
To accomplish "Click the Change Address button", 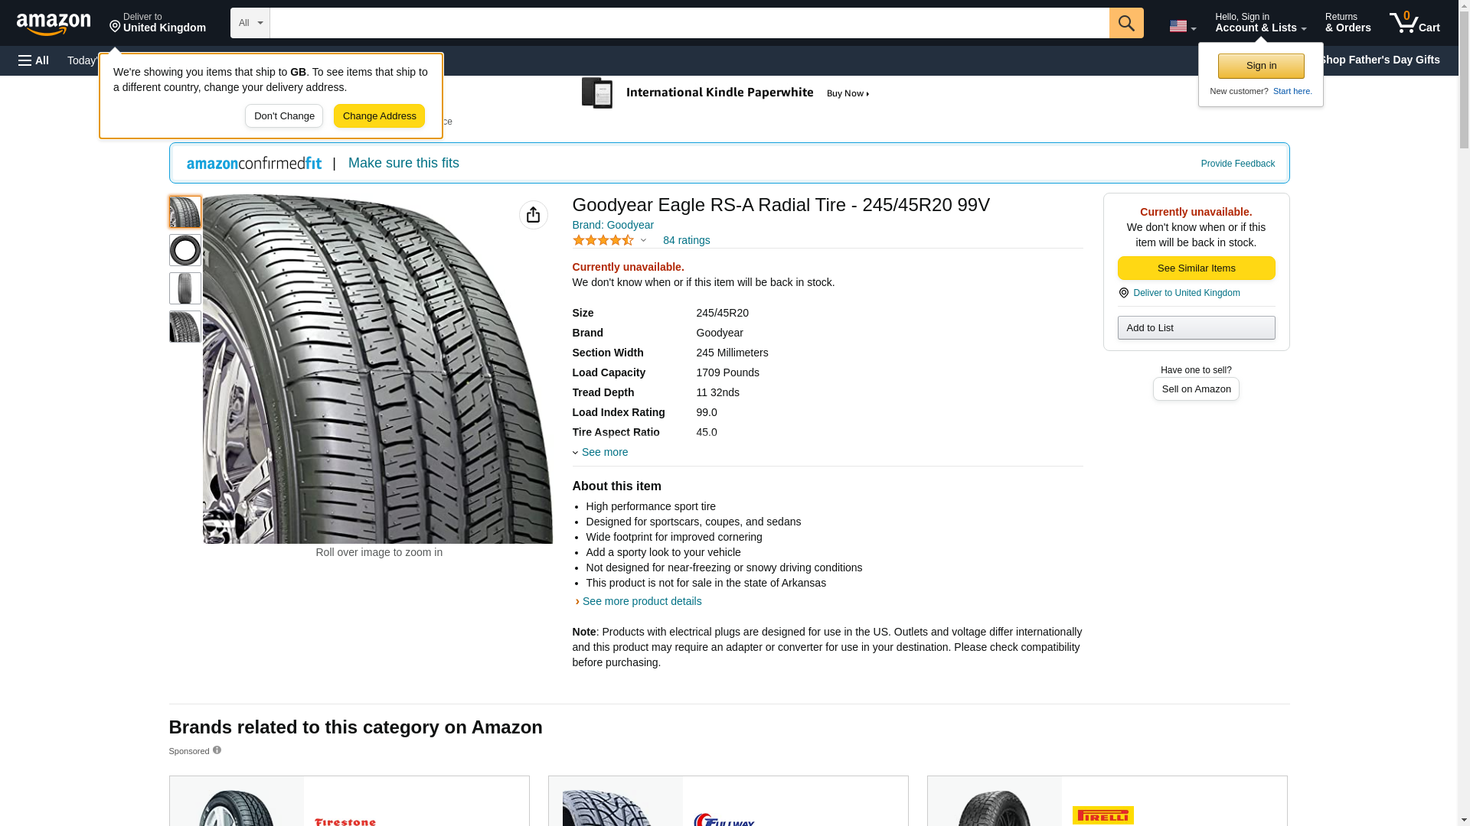I will (379, 116).
